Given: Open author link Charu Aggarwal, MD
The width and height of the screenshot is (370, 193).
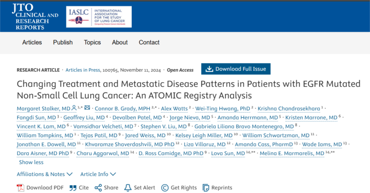Looking at the screenshot, I should (103, 153).
